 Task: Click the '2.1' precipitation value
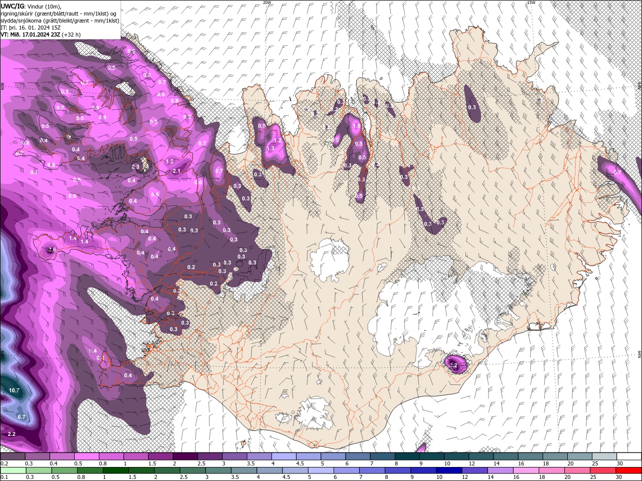point(177,171)
